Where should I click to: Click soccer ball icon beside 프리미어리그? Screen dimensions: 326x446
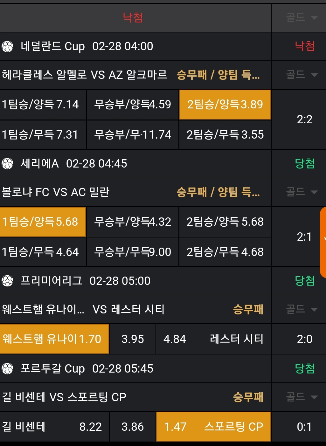click(7, 281)
